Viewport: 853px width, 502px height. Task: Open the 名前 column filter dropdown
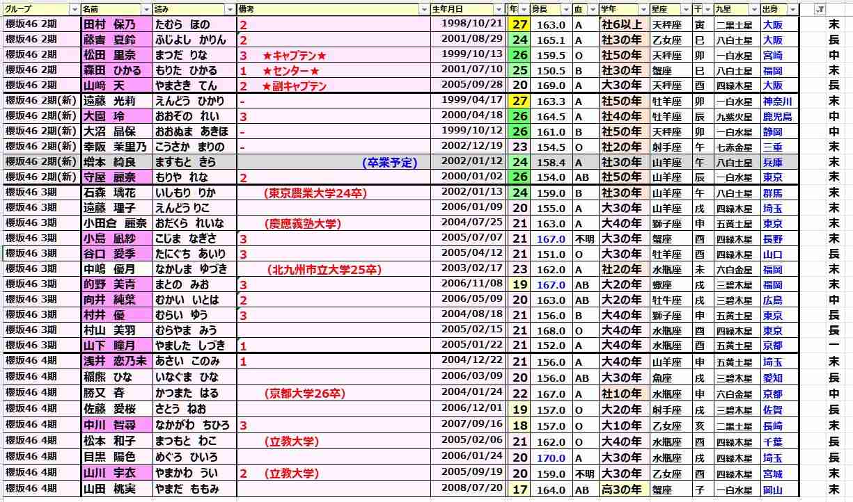(146, 9)
